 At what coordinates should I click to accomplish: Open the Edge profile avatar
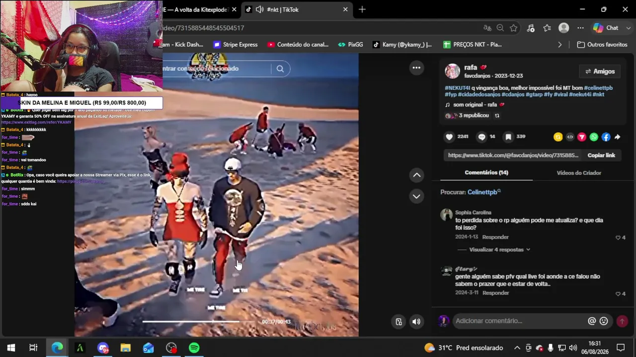tap(563, 28)
